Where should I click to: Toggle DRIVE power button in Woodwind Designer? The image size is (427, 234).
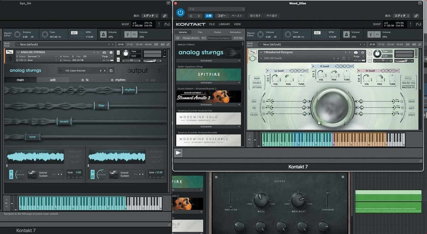pyautogui.click(x=402, y=101)
